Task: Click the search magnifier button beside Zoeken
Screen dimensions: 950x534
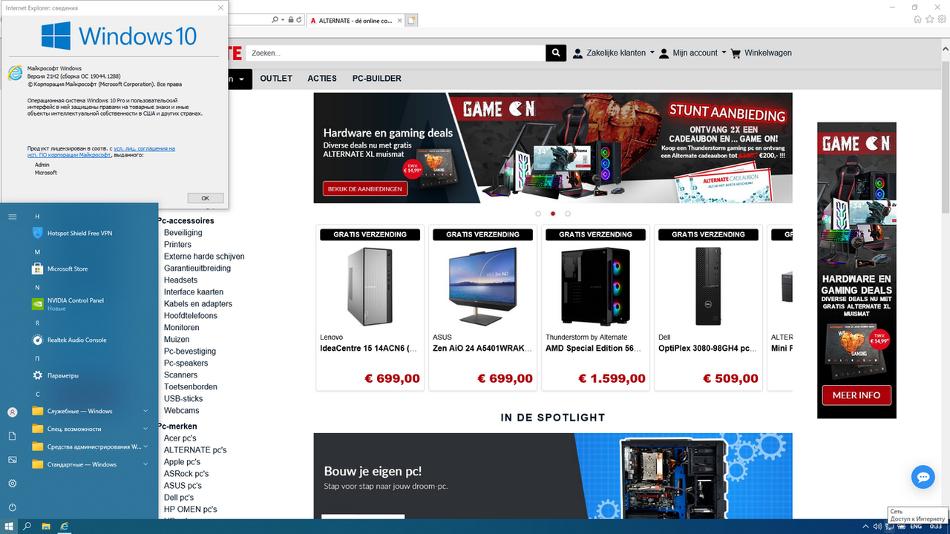Action: 556,53
